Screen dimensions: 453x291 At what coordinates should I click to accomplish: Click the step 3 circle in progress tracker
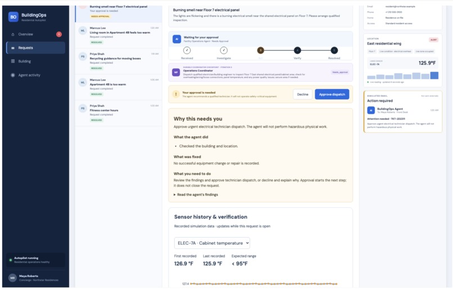click(261, 50)
